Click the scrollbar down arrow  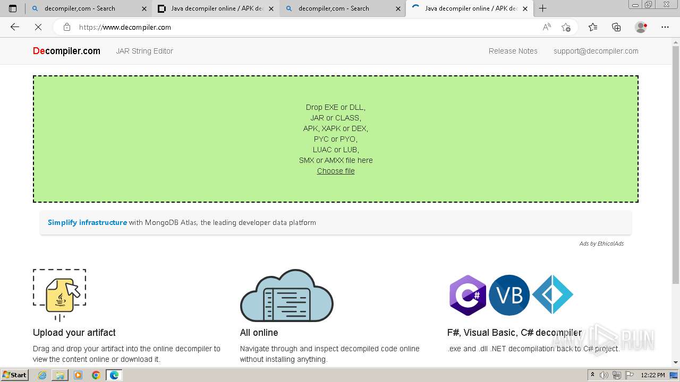click(675, 362)
